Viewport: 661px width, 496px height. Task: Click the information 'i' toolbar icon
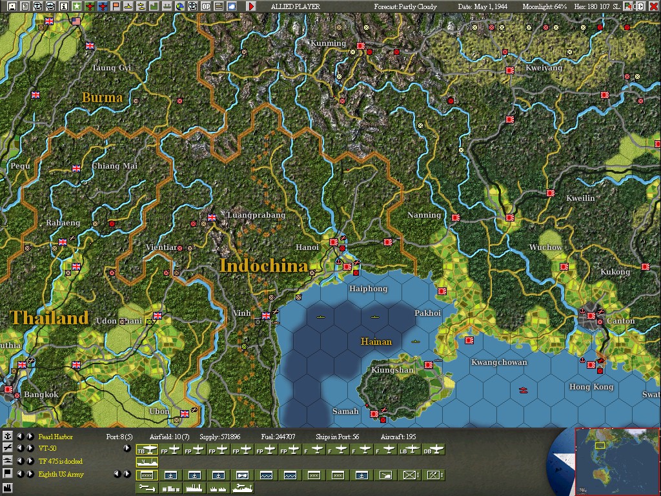[64, 6]
